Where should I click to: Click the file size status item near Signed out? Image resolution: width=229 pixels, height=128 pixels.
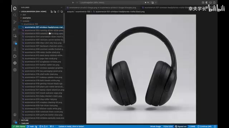tap(192, 127)
